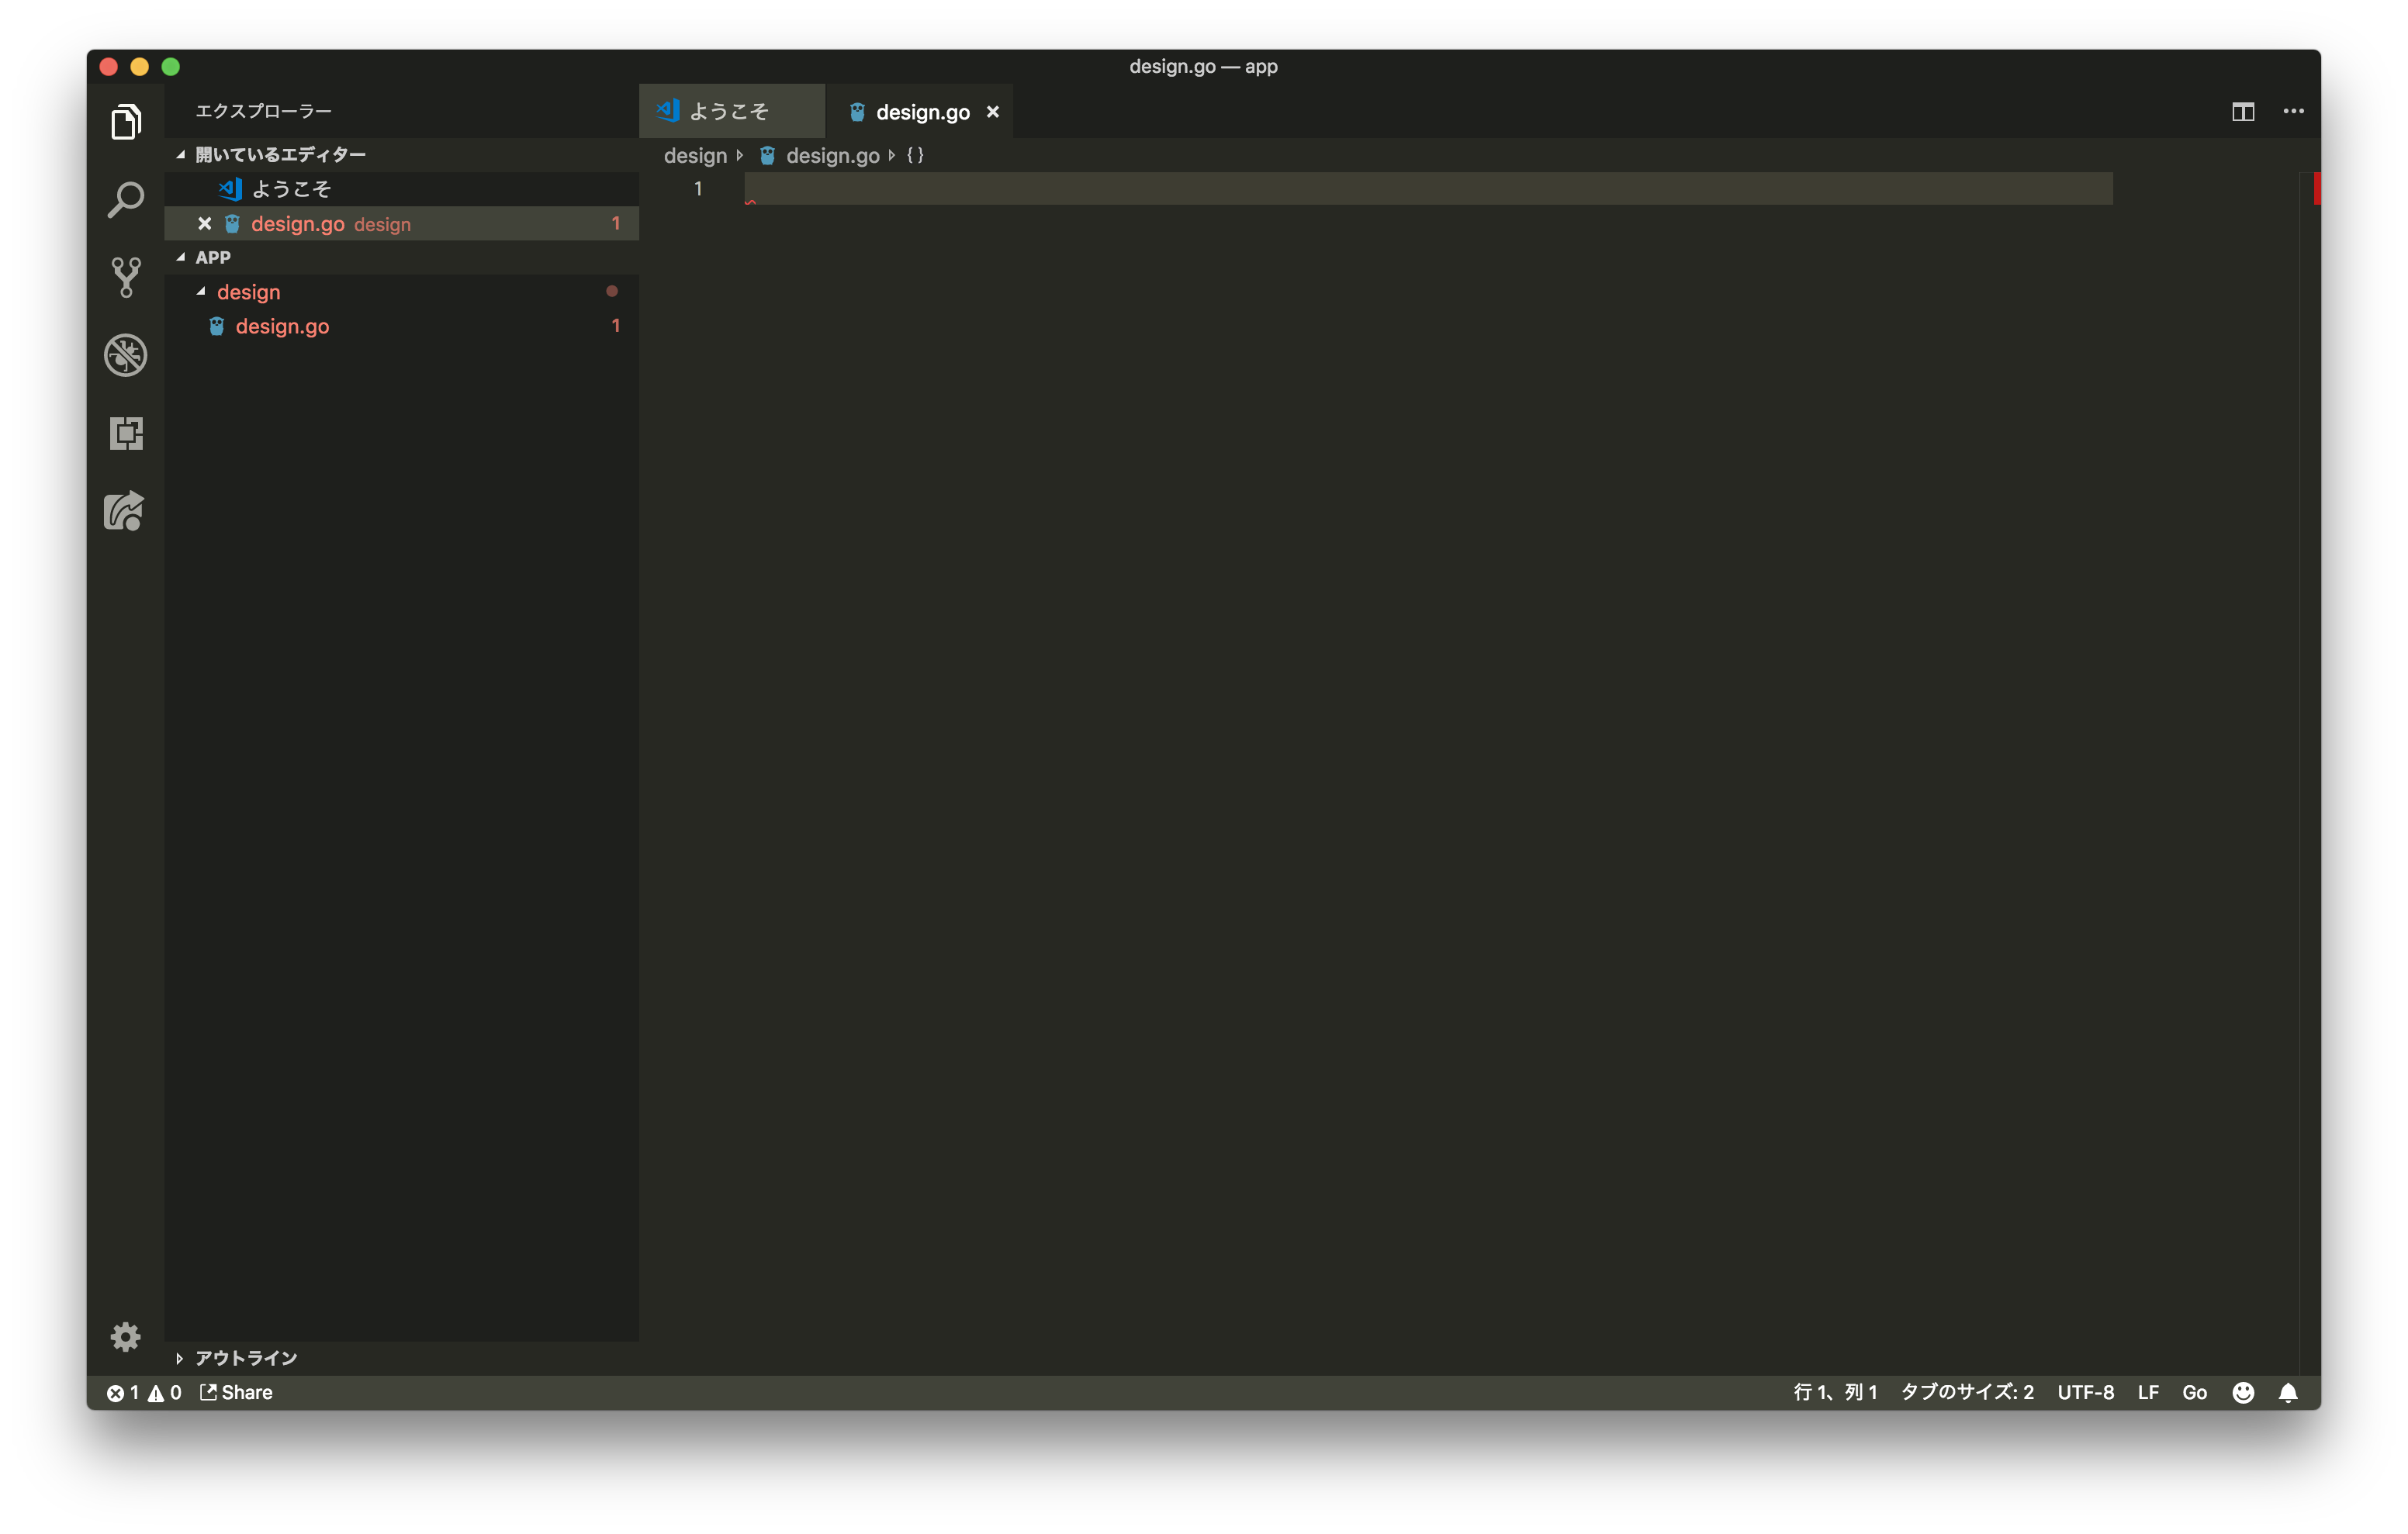Change language mode by clicking Go indicator

click(x=2194, y=1392)
